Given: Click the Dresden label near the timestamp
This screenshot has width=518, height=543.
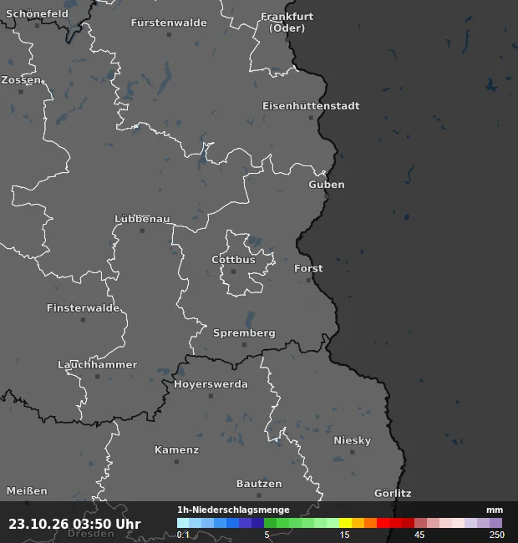Looking at the screenshot, I should tap(91, 534).
